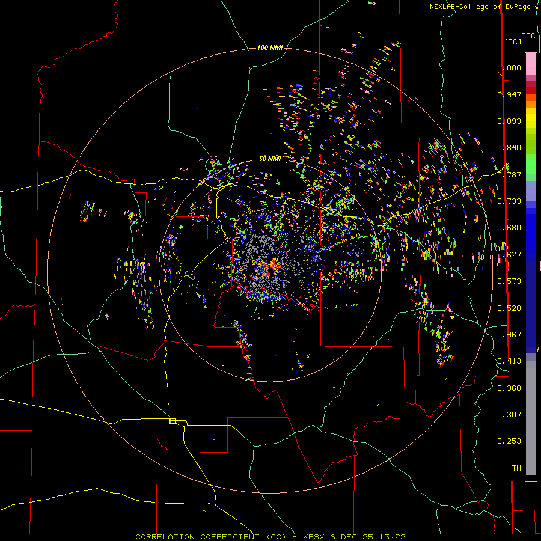This screenshot has width=541, height=541.
Task: Click the 0.840 legend value
Action: coord(509,148)
